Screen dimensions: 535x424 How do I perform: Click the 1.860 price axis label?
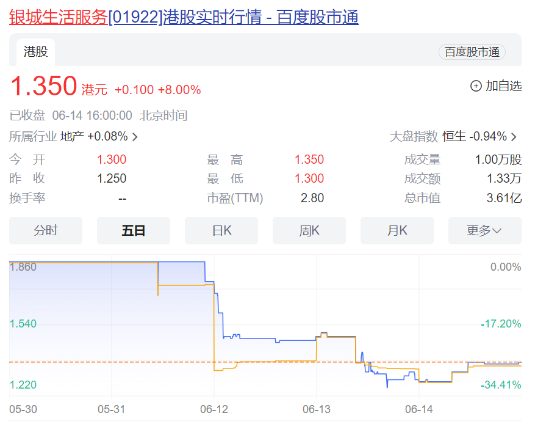(x=23, y=267)
